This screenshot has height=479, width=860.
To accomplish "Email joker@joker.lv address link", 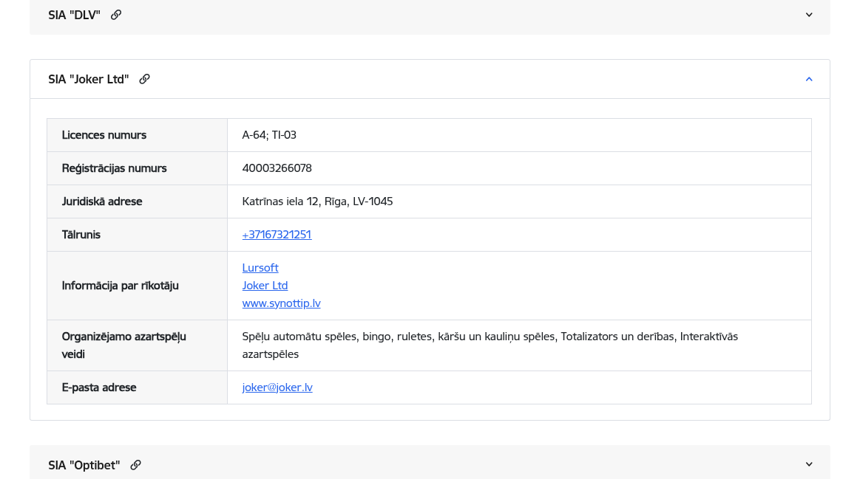I will coord(277,387).
